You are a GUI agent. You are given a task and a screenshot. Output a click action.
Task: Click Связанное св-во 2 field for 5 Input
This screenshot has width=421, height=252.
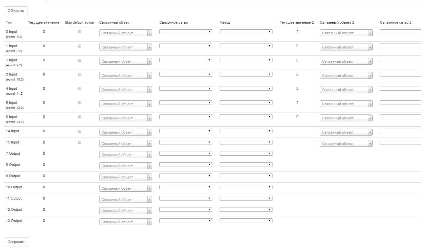pos(400,103)
